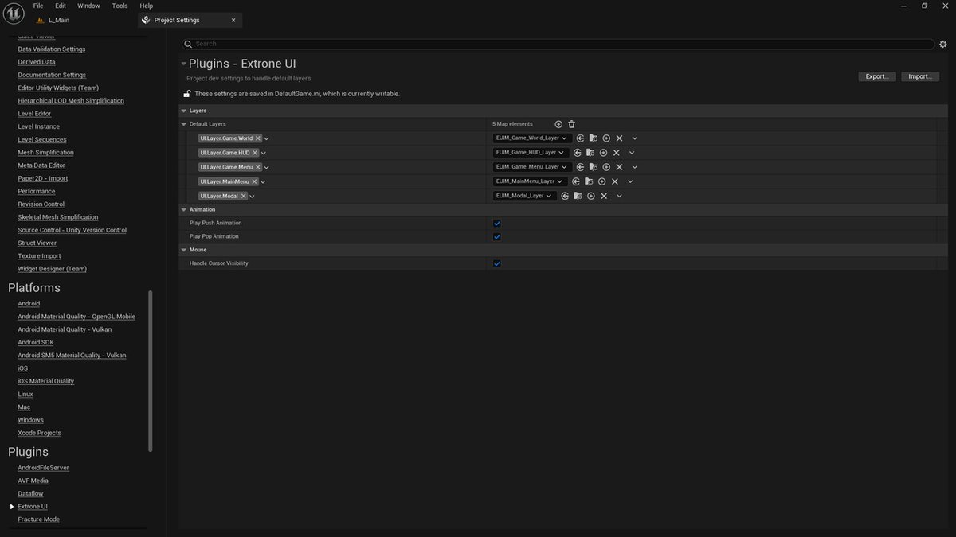956x537 pixels.
Task: Use selected asset for EUIM_Game_Menu_Layer
Action: (581, 167)
